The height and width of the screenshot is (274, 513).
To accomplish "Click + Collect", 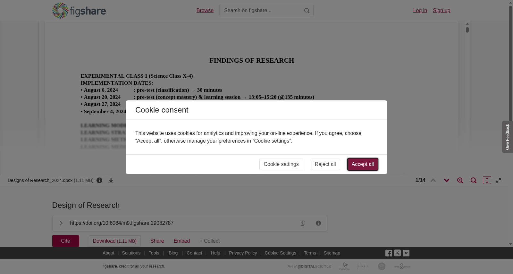I will coord(210,241).
